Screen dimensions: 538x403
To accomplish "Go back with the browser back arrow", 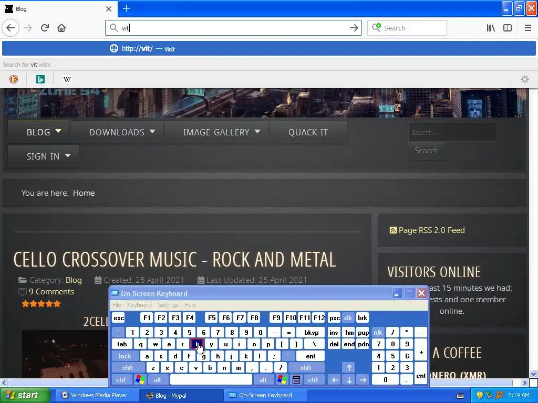I will pyautogui.click(x=11, y=28).
